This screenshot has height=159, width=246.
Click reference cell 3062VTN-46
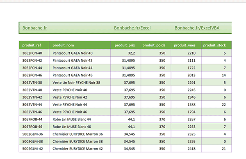click(34, 112)
